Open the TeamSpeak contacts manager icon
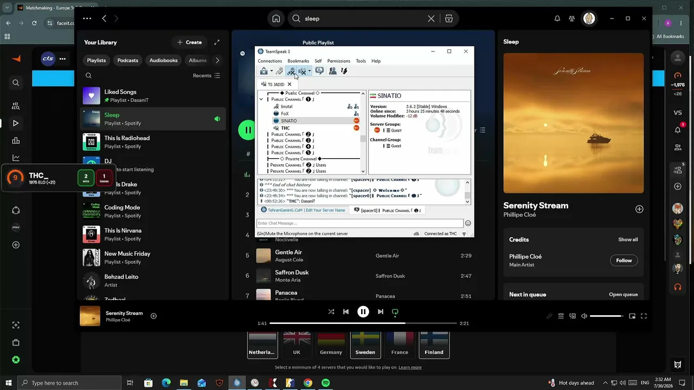694x390 pixels. click(332, 71)
